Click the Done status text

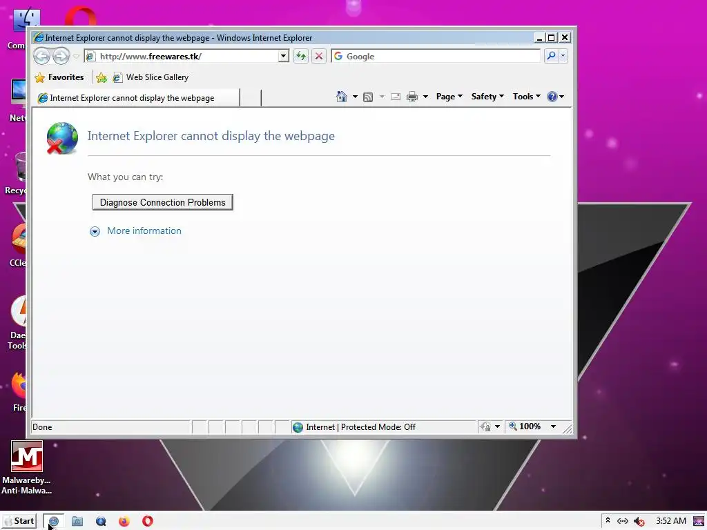[x=42, y=426]
